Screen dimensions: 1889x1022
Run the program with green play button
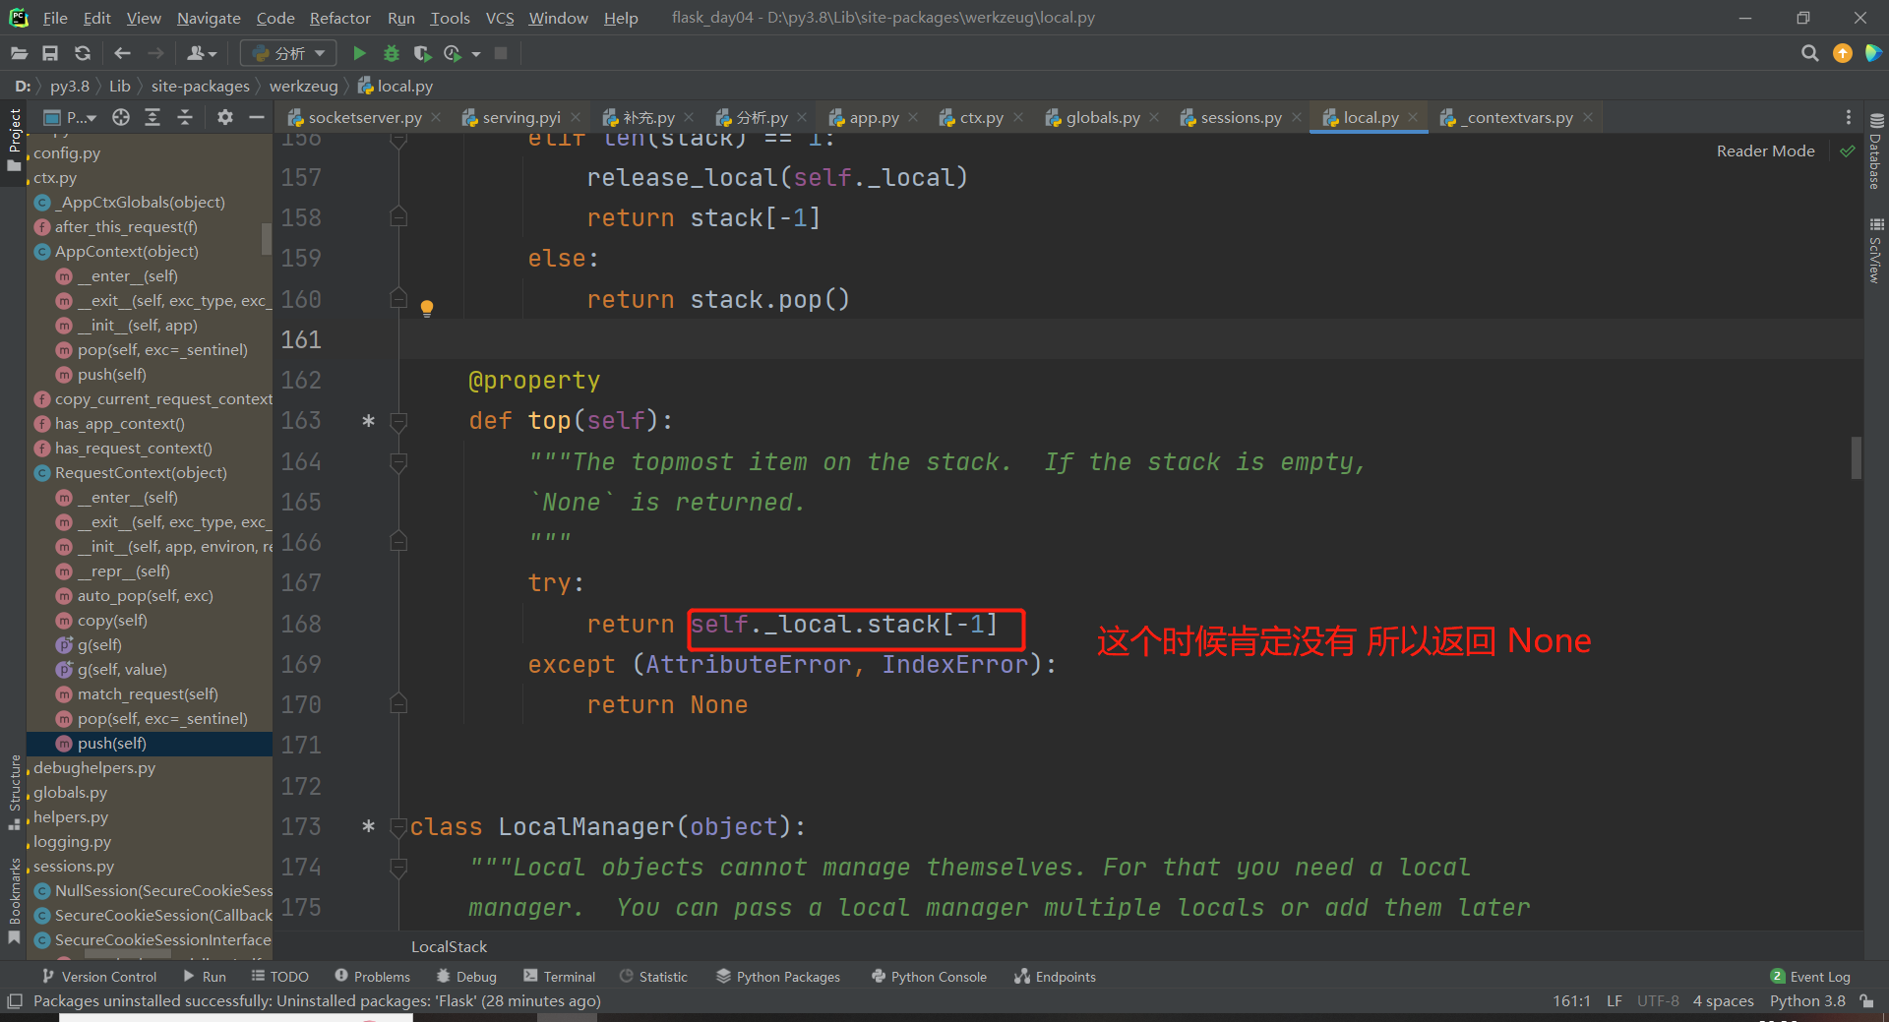[359, 53]
